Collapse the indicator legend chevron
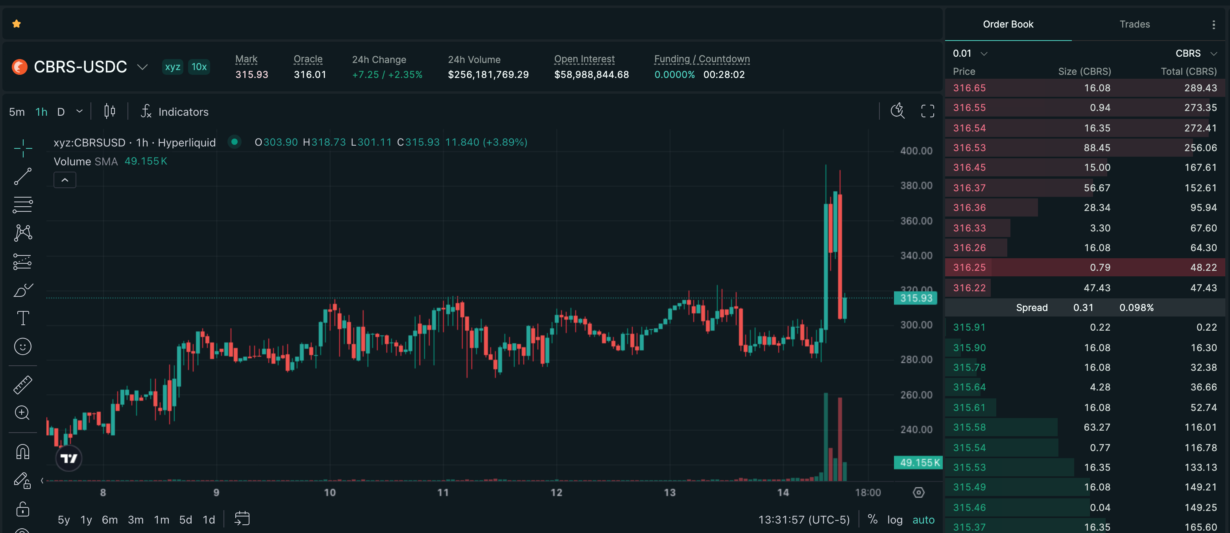Viewport: 1230px width, 533px height. (65, 180)
